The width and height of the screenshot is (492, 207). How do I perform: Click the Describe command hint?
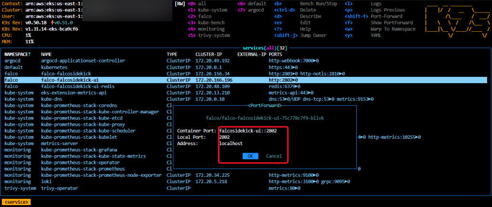[x=311, y=16]
